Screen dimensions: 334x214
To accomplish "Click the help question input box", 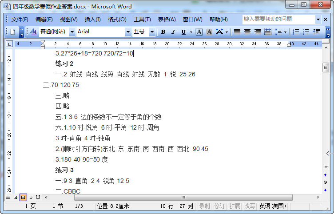I will 279,20.
